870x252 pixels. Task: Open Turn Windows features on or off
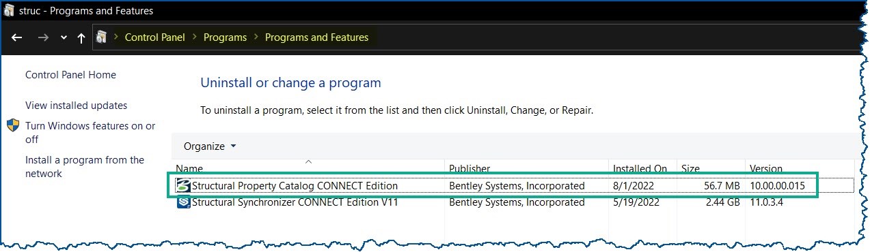pyautogui.click(x=90, y=133)
